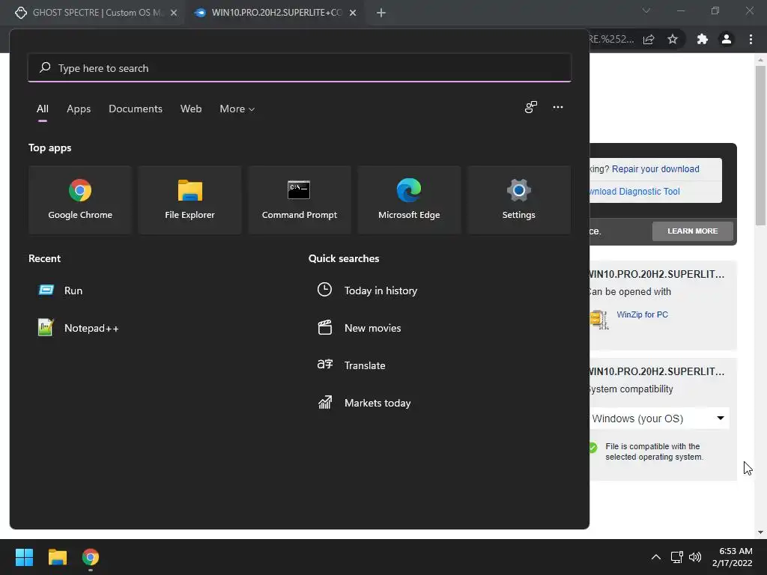Show hidden system tray icons
Image resolution: width=767 pixels, height=575 pixels.
[656, 557]
